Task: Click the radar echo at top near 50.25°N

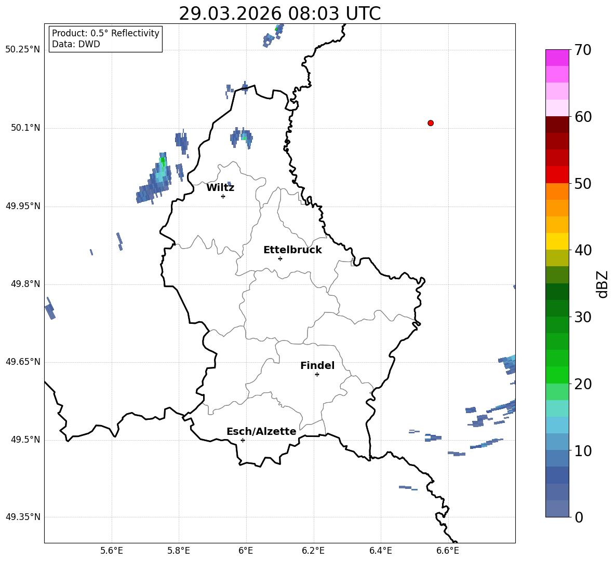Action: (273, 36)
